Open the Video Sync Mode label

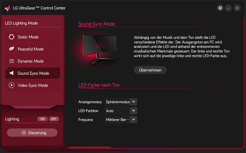[x=33, y=85]
